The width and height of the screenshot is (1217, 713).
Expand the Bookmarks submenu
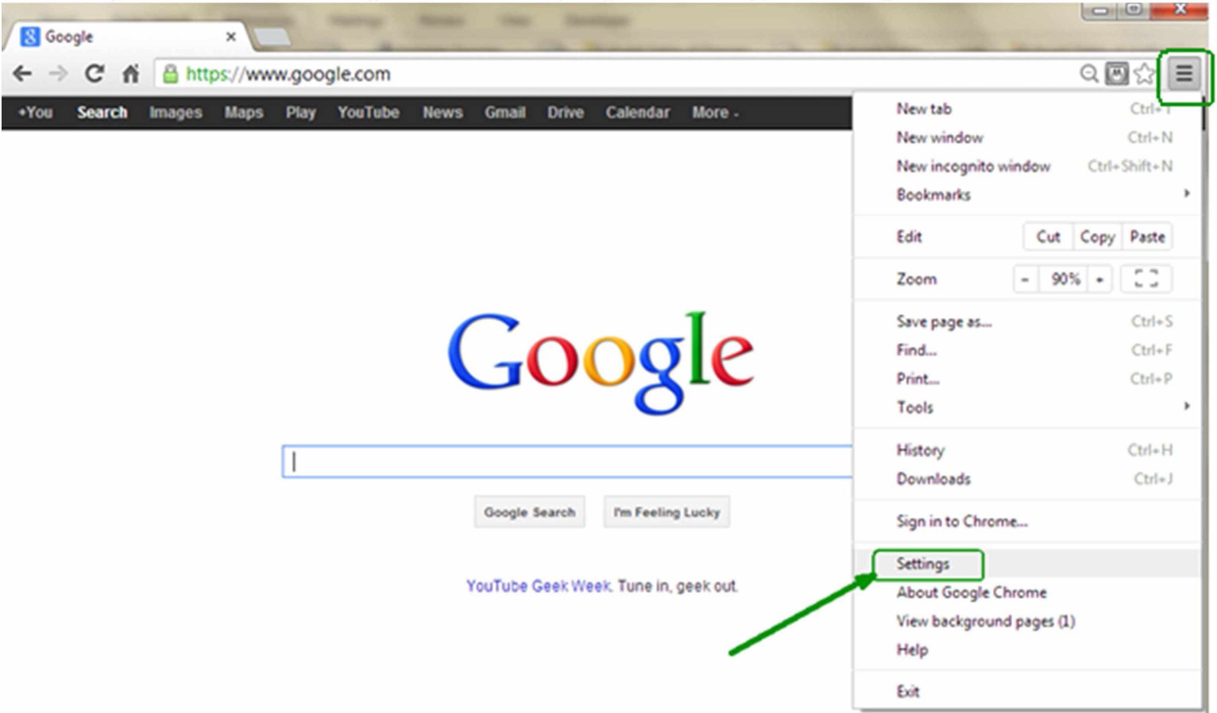click(1028, 195)
